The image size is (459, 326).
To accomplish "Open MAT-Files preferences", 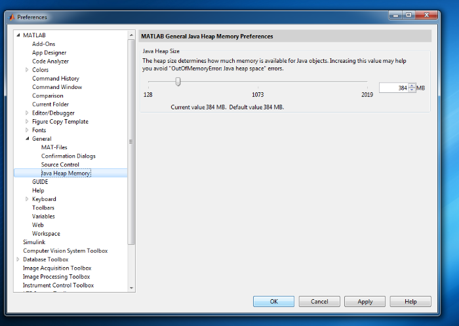I will coord(54,147).
